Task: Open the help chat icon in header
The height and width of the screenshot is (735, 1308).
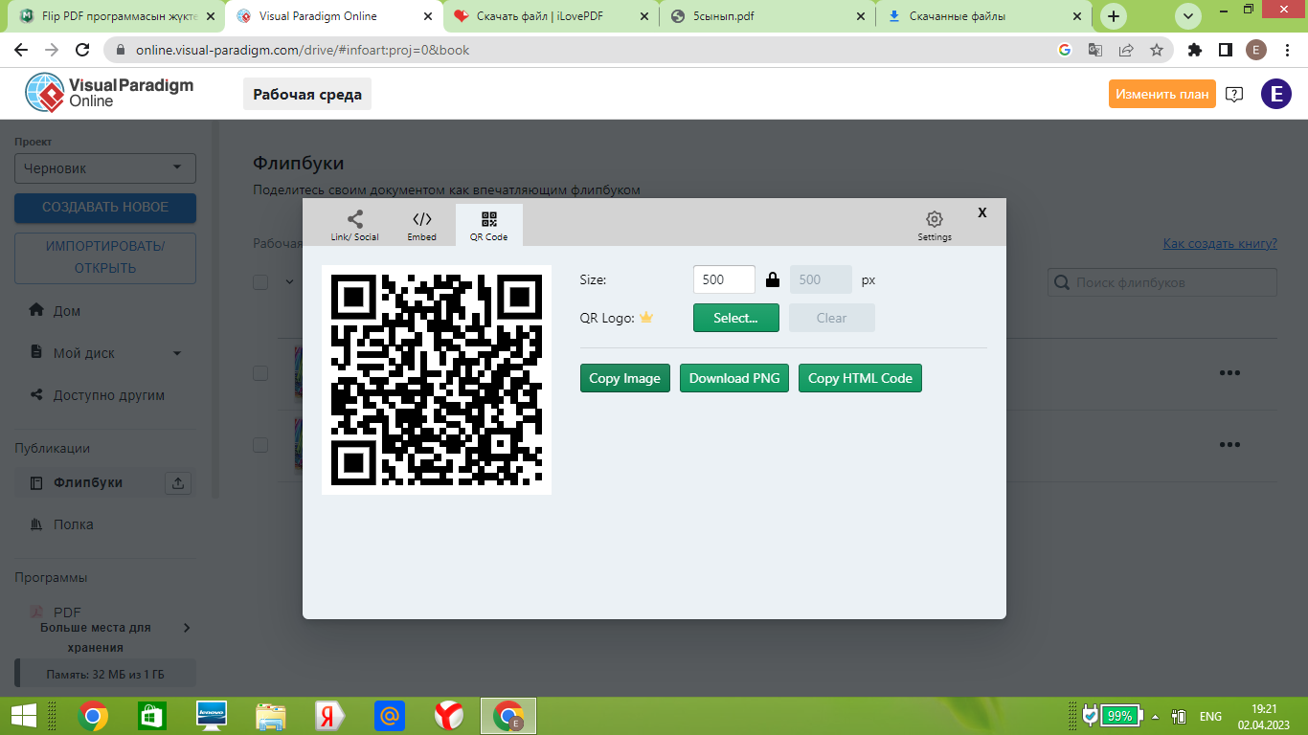Action: (x=1234, y=94)
